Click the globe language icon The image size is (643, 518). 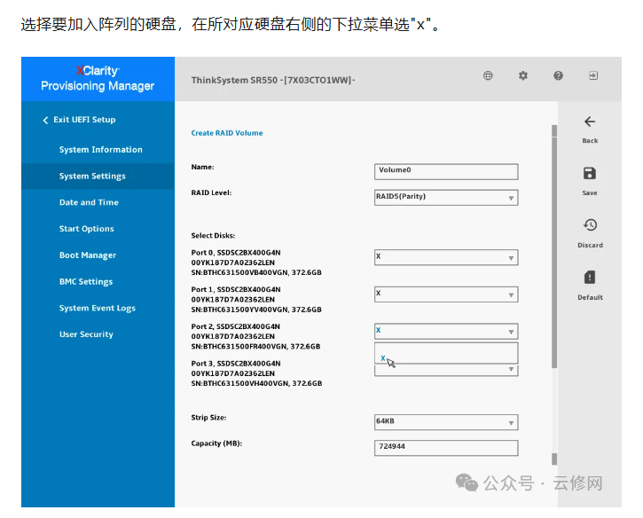point(488,75)
